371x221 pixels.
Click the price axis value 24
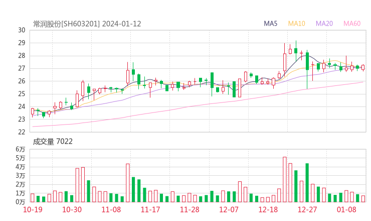[22, 106]
